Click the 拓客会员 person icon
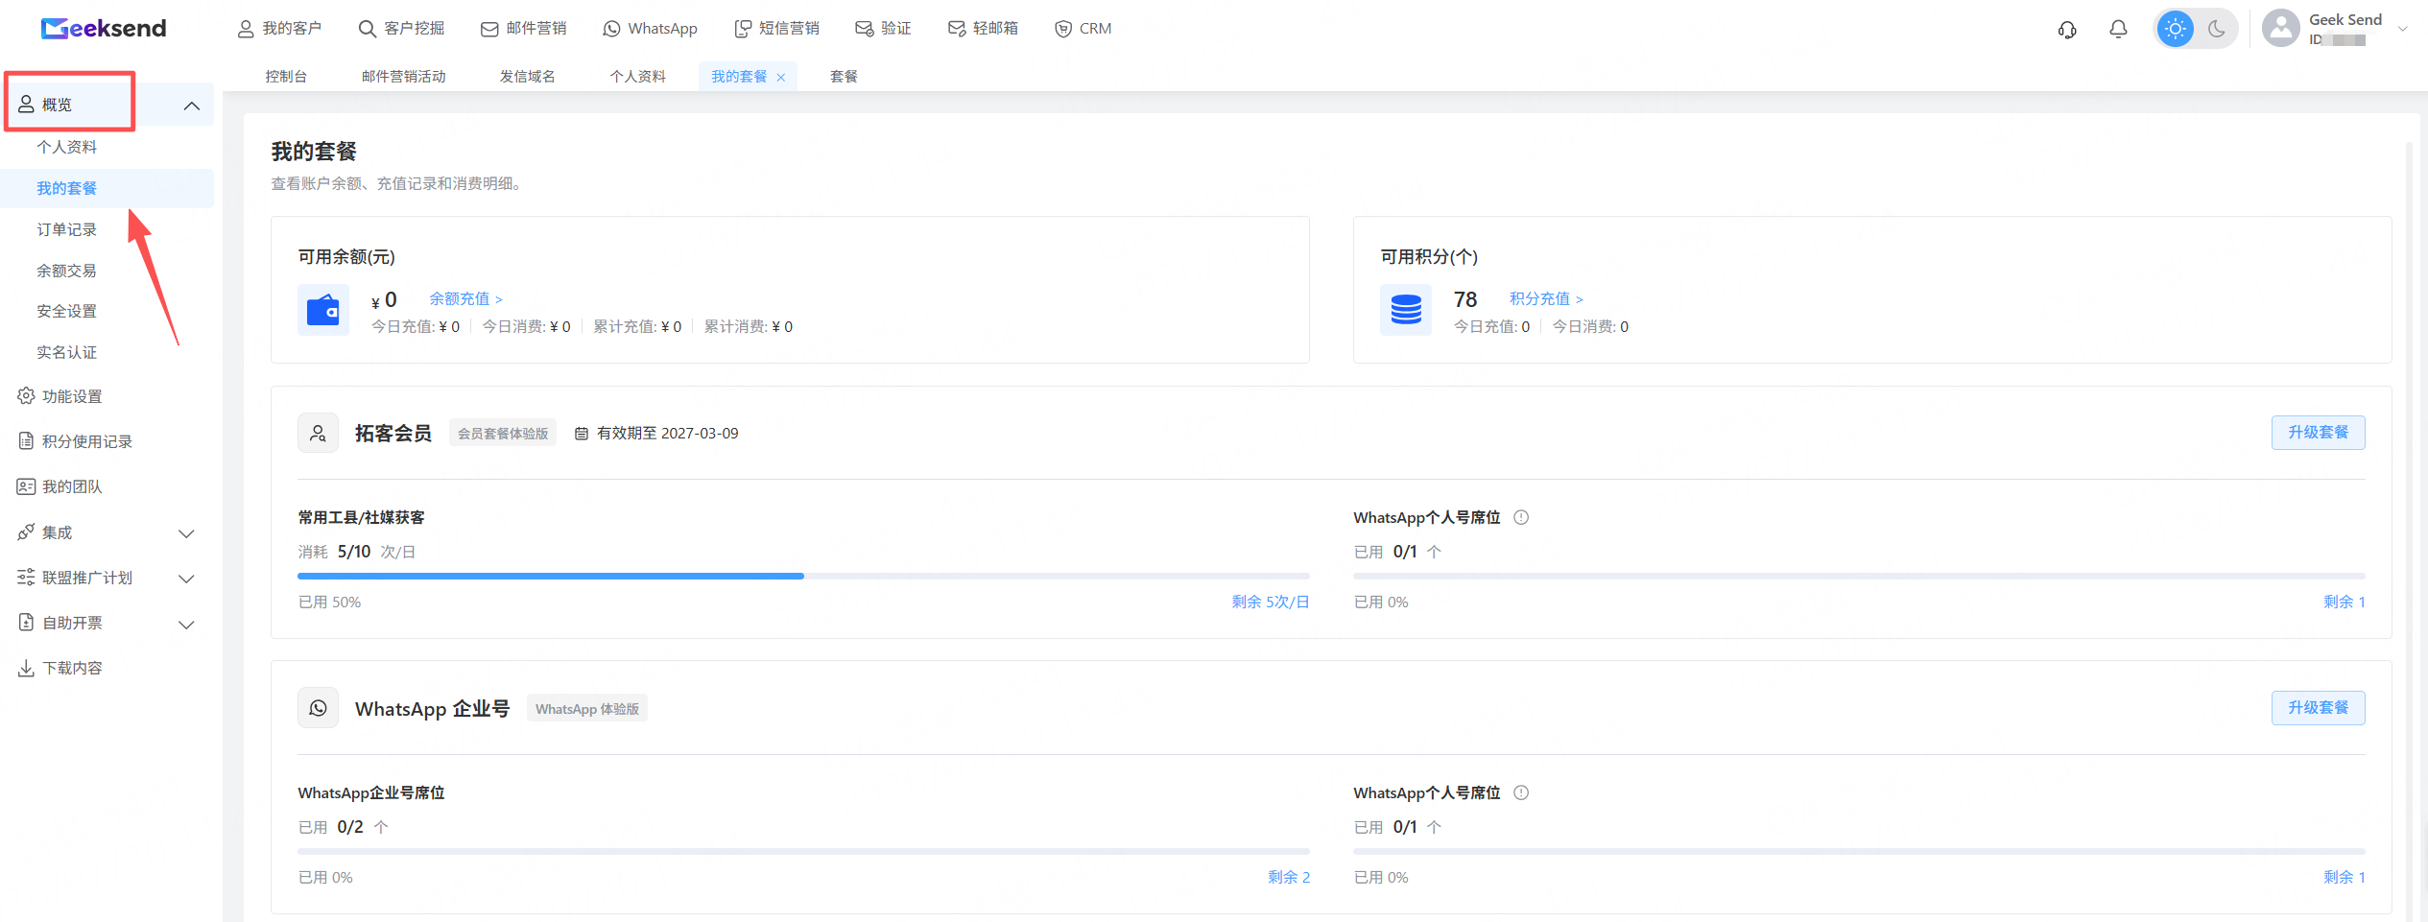 318,433
